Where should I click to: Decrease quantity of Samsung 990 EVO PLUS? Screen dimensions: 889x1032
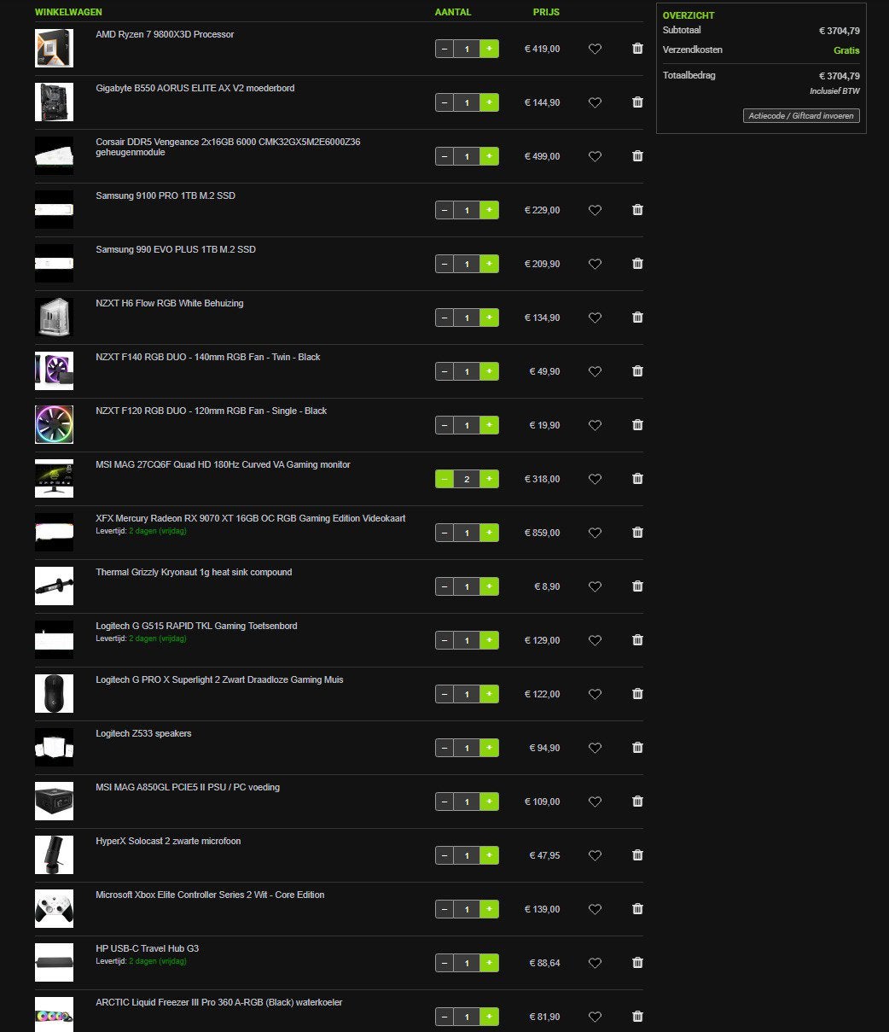[x=444, y=264]
